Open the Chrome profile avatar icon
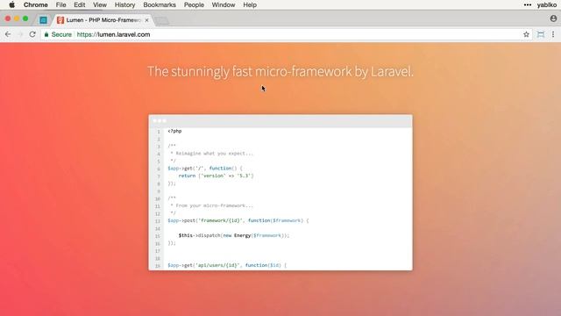The width and height of the screenshot is (561, 316). (x=553, y=18)
